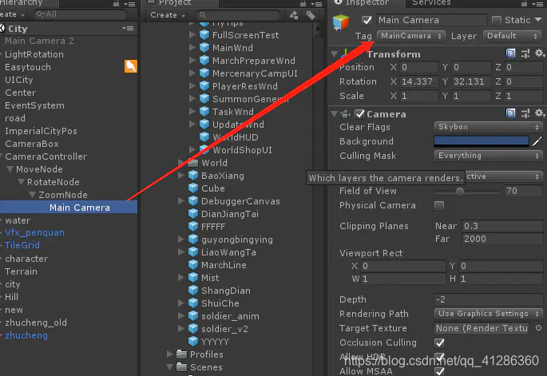Open Camera component help reference icon
547x376 pixels.
(510, 113)
